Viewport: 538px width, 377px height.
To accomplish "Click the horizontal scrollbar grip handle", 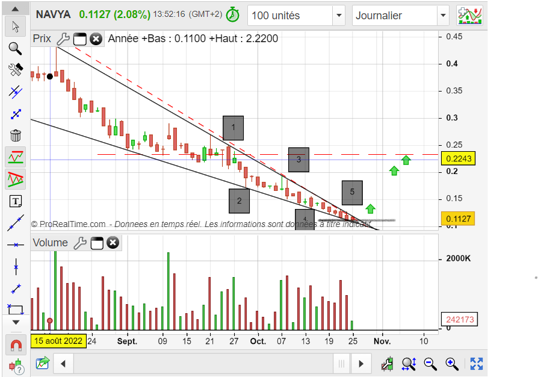I will [x=341, y=364].
